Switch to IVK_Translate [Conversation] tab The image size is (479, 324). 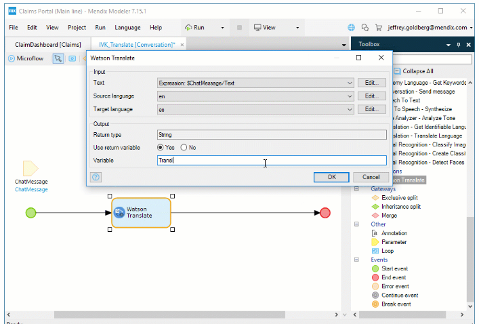click(137, 45)
